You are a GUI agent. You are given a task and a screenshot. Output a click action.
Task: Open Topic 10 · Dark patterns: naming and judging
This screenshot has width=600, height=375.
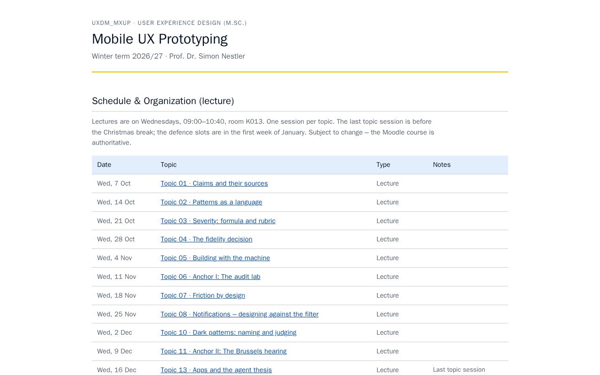[x=228, y=332]
